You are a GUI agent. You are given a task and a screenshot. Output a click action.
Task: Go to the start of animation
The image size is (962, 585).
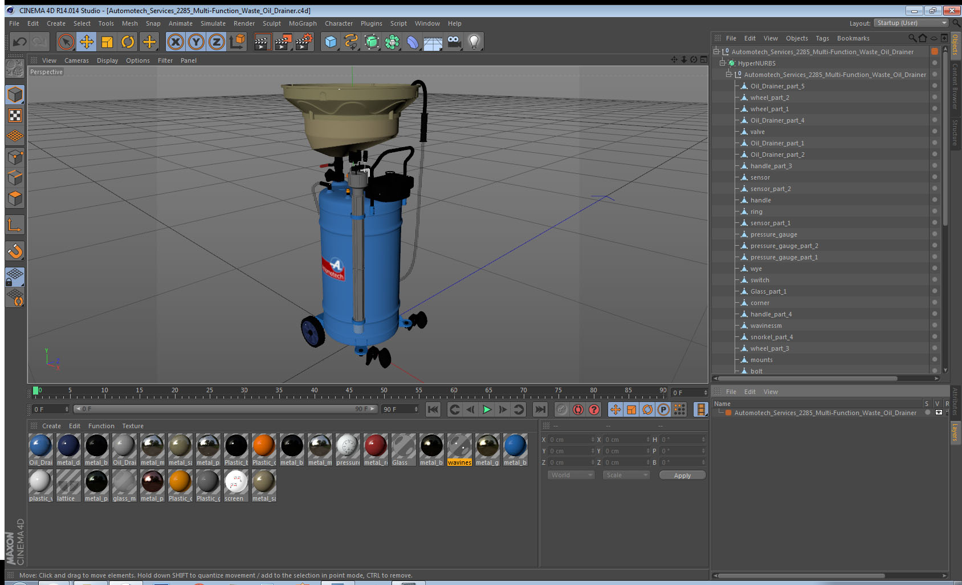tap(433, 409)
